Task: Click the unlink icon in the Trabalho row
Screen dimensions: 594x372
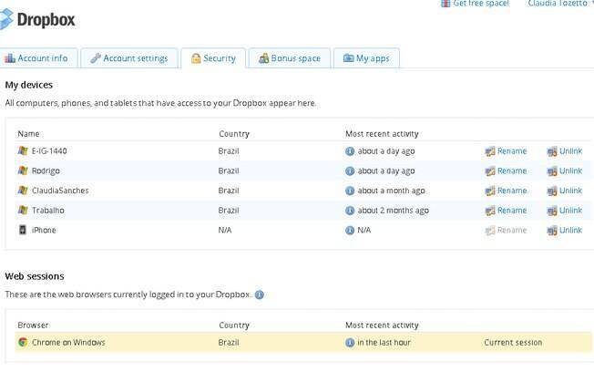Action: [552, 211]
